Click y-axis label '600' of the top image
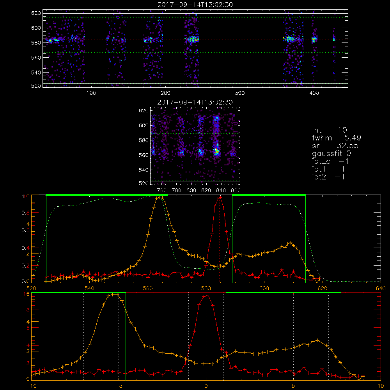 [x=36, y=28]
